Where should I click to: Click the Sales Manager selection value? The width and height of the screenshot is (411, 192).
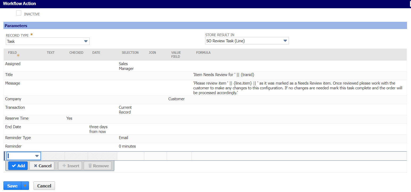[x=126, y=66]
